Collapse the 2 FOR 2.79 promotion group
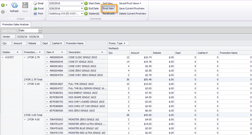 (25, 57)
